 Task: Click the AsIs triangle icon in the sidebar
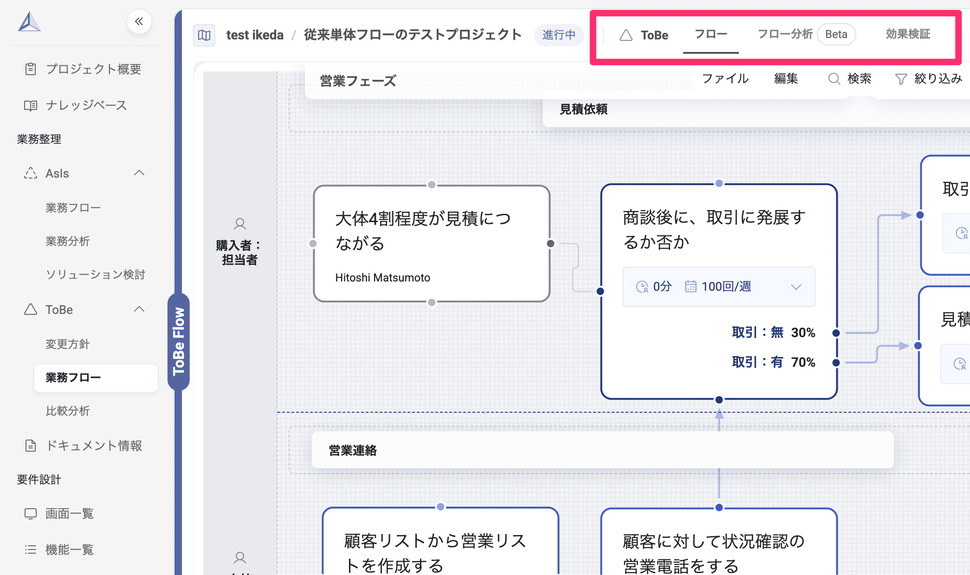(x=31, y=173)
